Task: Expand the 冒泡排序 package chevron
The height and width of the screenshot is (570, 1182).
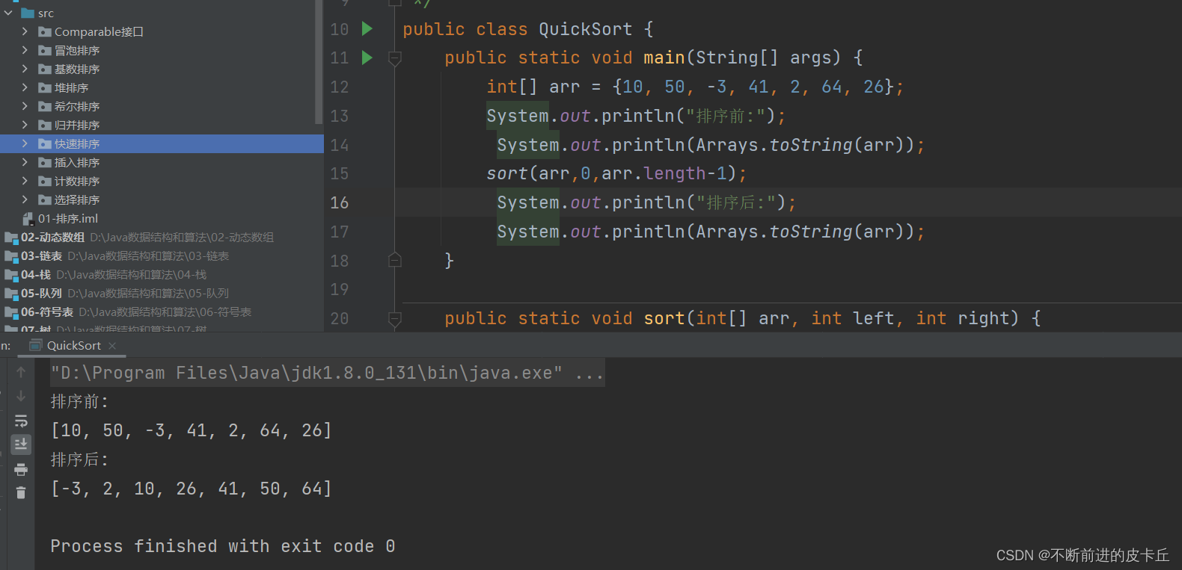Action: (25, 50)
